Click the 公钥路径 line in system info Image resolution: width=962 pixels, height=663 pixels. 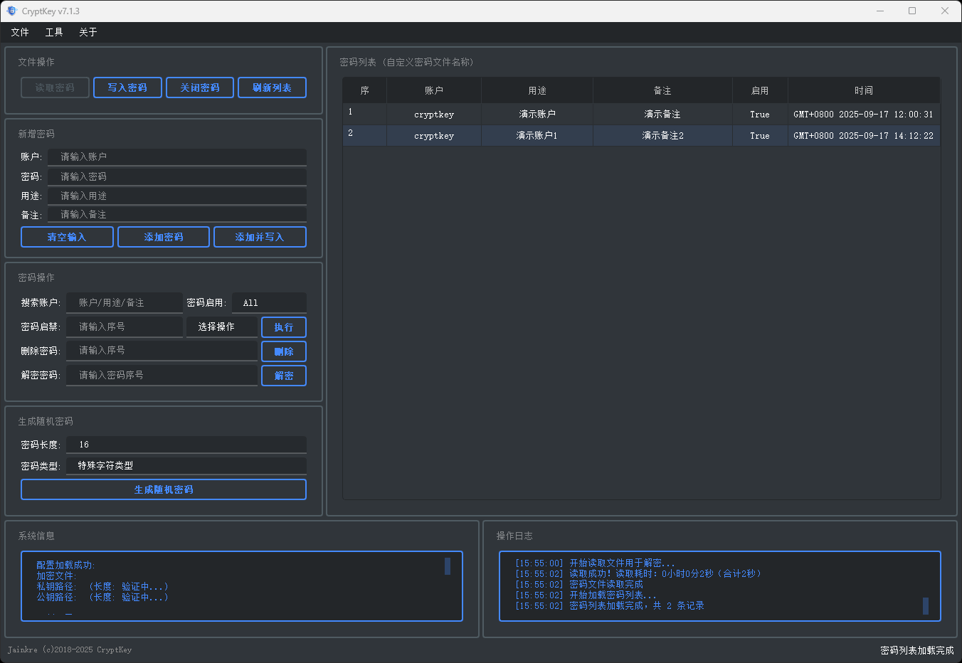[102, 597]
